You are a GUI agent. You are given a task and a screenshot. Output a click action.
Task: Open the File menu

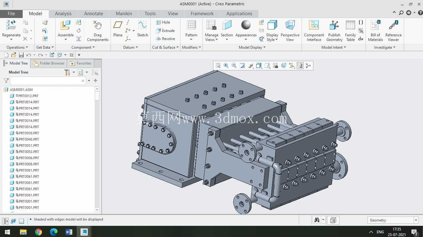(x=11, y=14)
